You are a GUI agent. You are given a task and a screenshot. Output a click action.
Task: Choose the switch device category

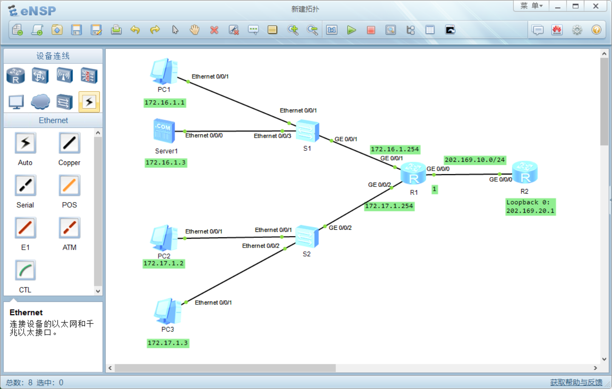click(x=40, y=76)
